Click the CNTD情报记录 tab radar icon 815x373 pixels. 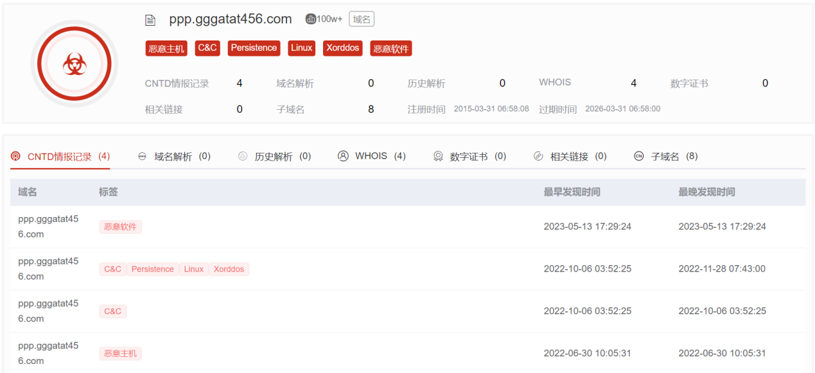pos(16,156)
